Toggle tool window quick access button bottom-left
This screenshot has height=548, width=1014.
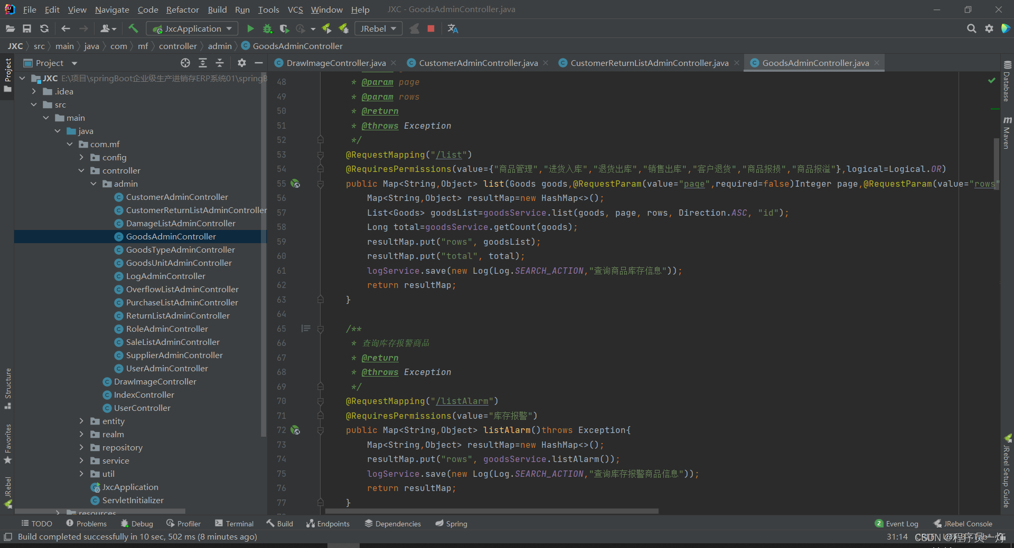click(x=7, y=537)
